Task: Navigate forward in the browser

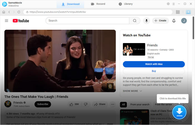Action: 14,12
